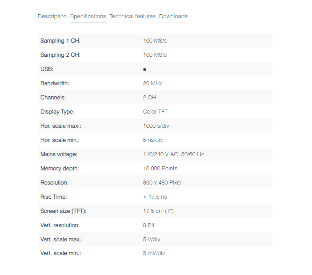Switch to the Technical features tab
This screenshot has width=312, height=275.
(x=132, y=16)
